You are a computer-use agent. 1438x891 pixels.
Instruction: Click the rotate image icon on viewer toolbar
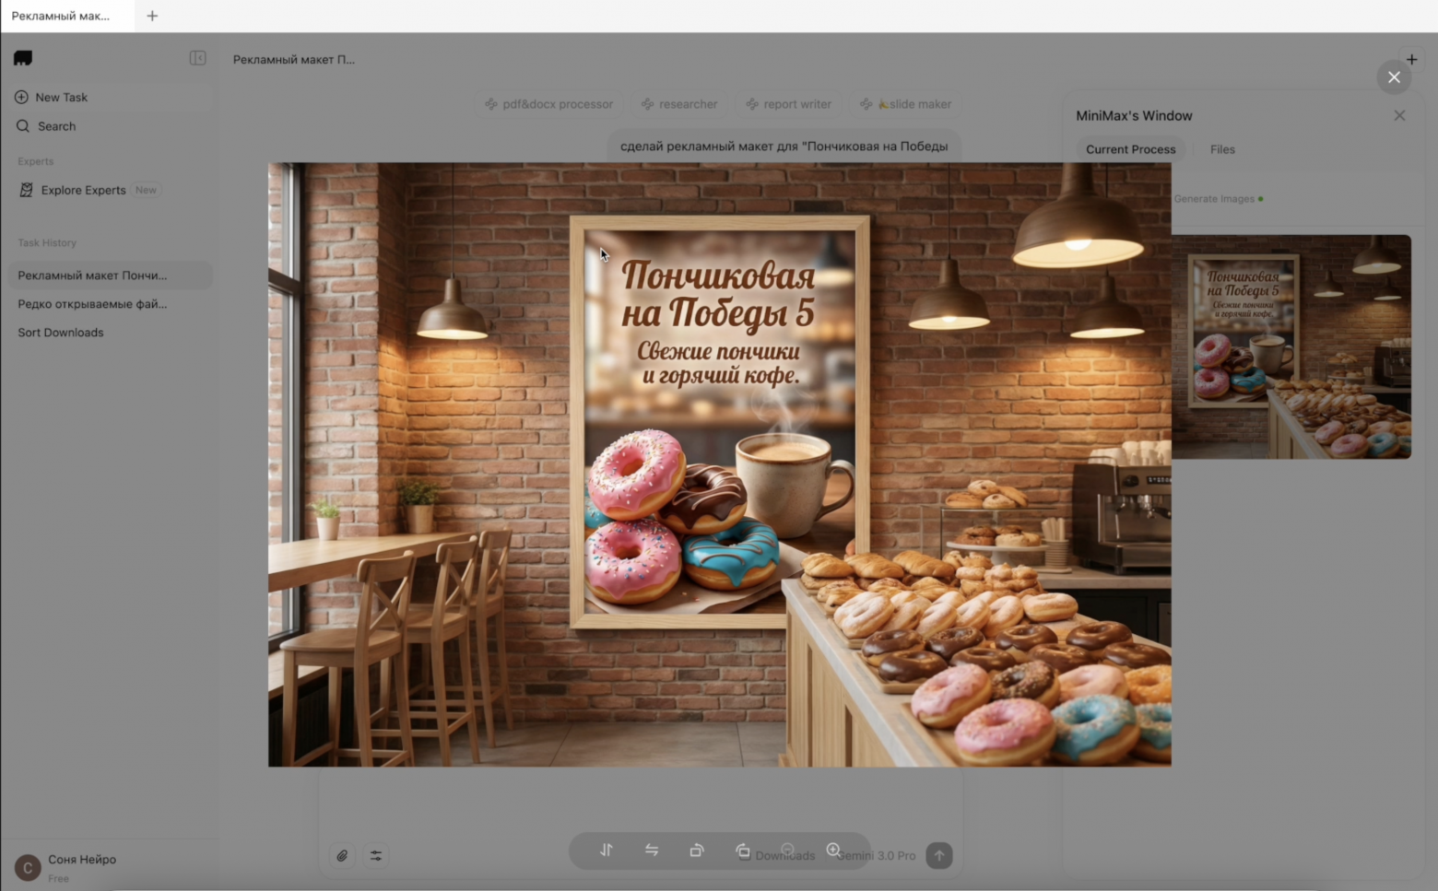point(697,850)
